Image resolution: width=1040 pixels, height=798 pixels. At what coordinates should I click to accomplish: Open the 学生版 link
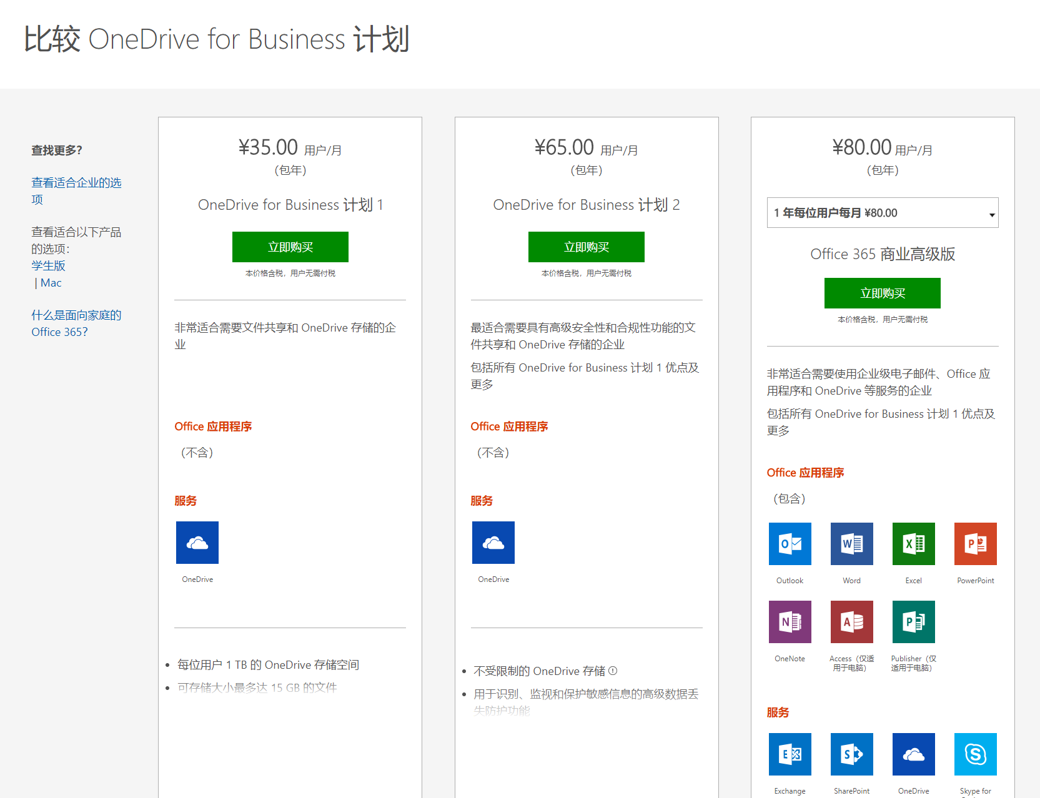(48, 265)
